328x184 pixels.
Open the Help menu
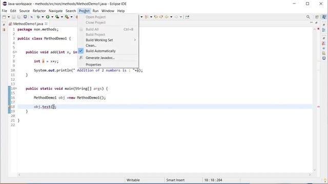(x=121, y=11)
